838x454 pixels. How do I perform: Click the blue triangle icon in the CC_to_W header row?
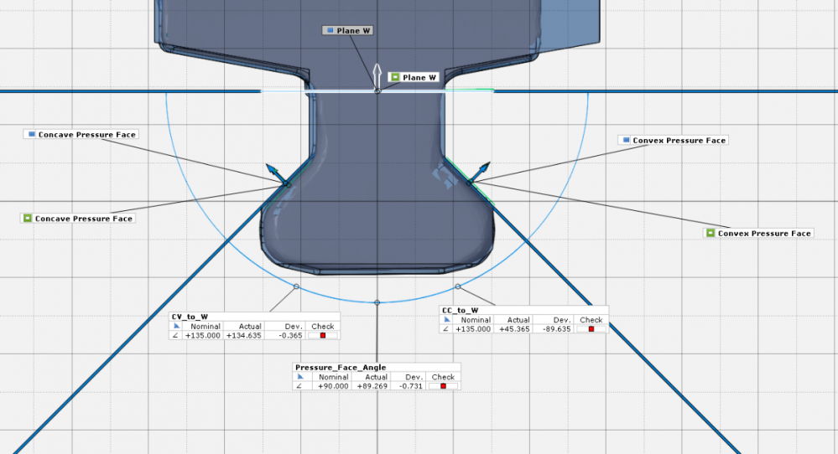click(x=446, y=320)
